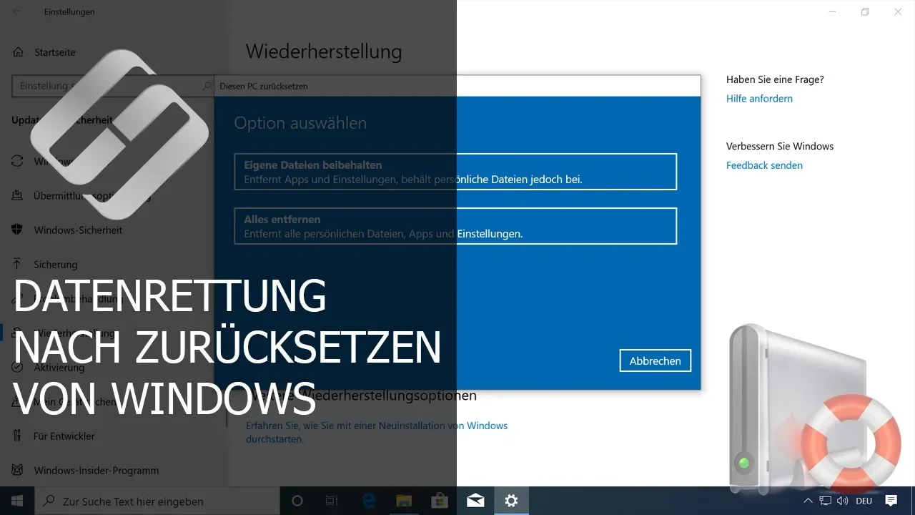Open Windows-Insider-Programm in the sidebar

coord(96,470)
